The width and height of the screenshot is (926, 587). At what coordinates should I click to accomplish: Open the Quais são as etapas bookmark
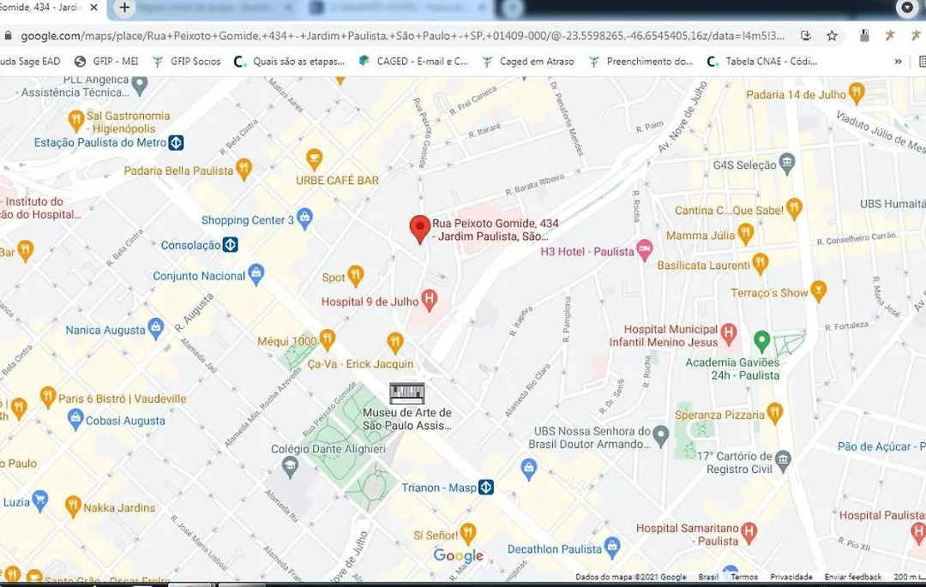[290, 62]
